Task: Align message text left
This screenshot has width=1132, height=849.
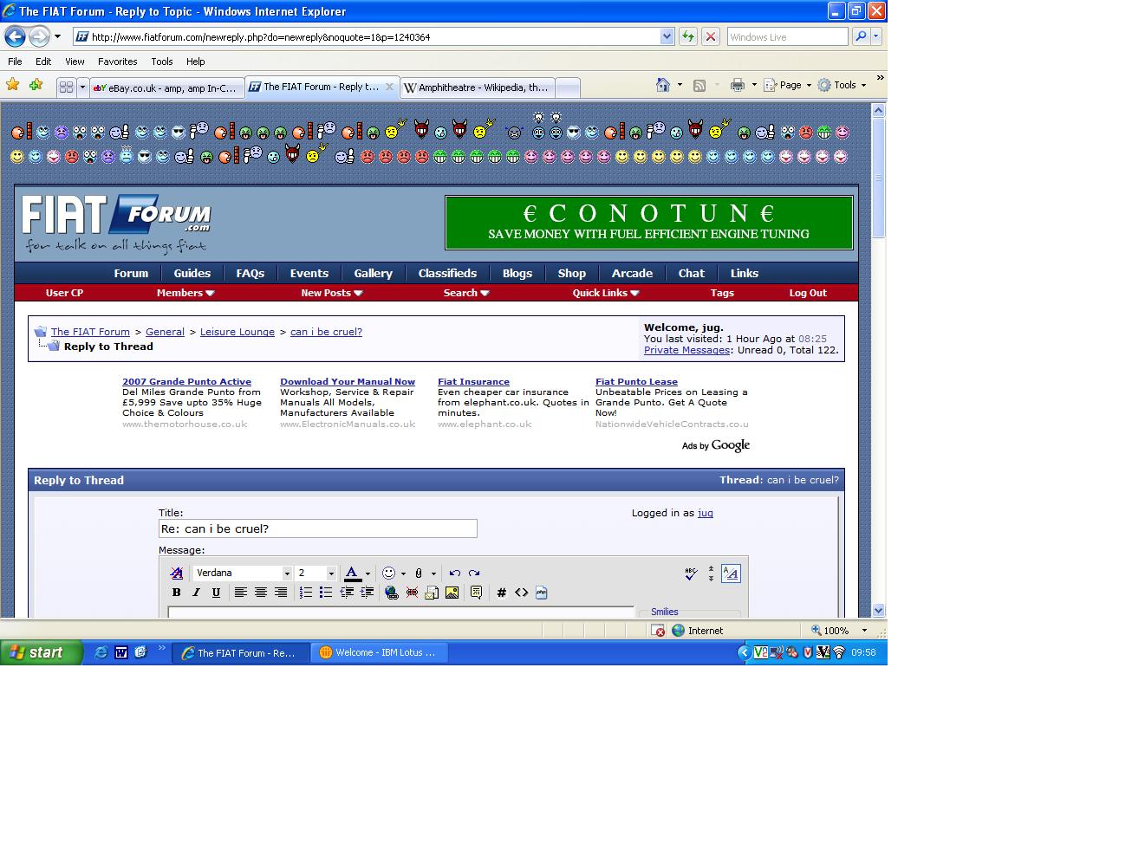Action: tap(241, 593)
